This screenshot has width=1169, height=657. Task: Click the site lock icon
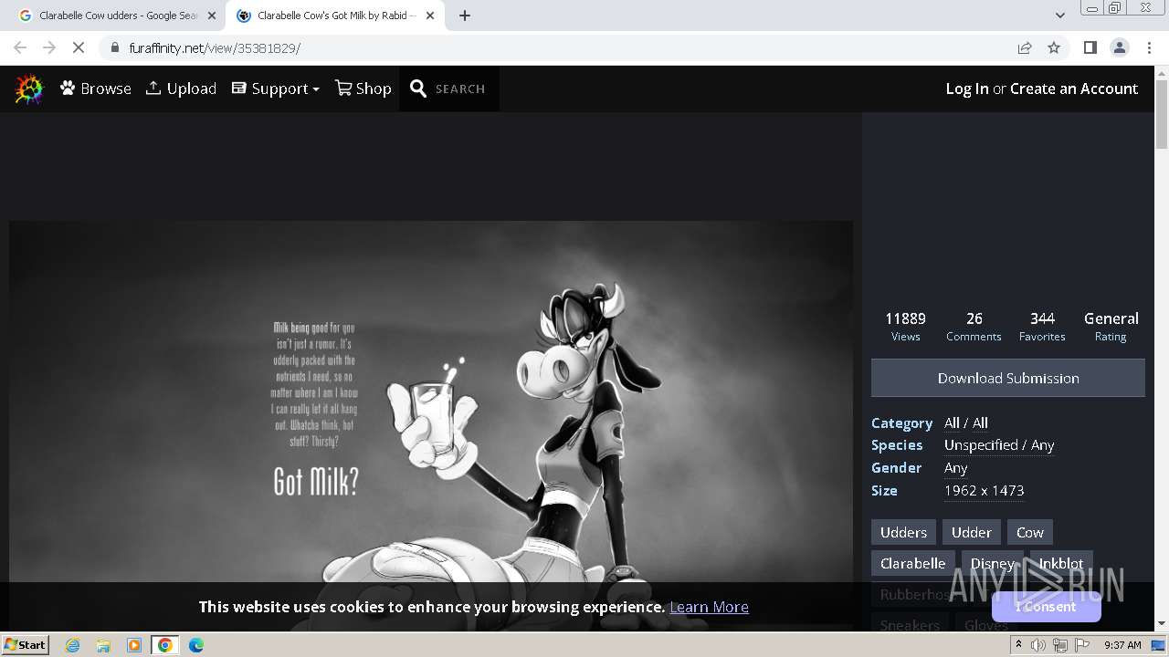coord(114,47)
